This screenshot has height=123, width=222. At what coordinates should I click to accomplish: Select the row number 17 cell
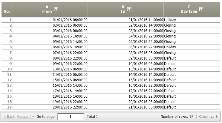[7, 107]
